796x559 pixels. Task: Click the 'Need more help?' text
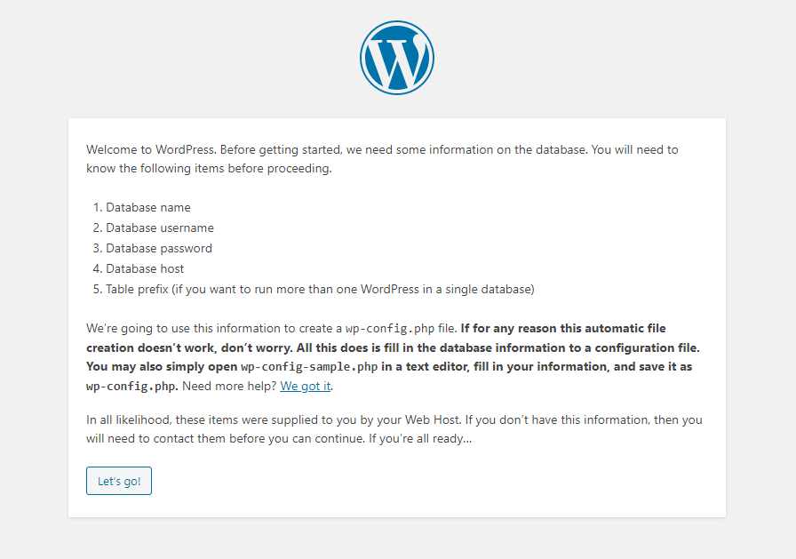point(230,386)
